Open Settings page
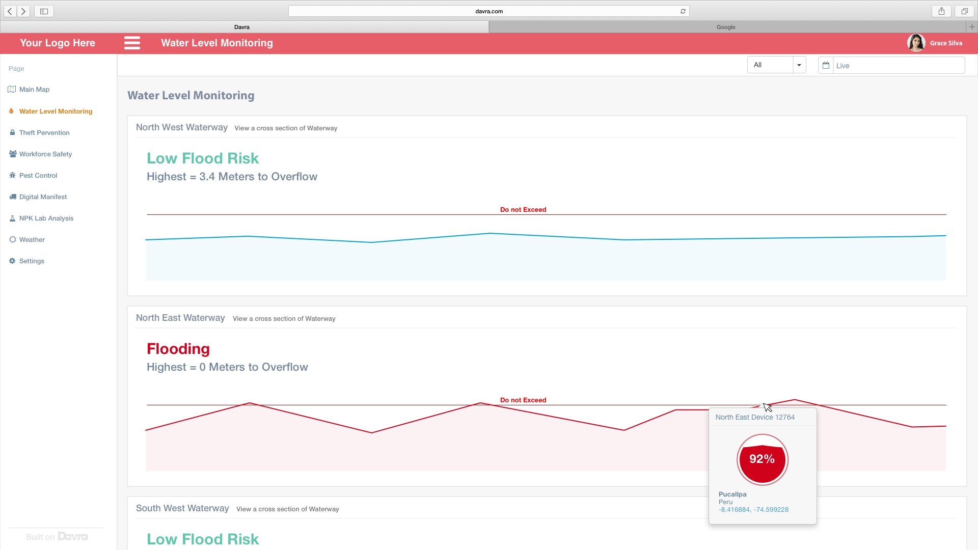Viewport: 978px width, 550px height. point(32,261)
